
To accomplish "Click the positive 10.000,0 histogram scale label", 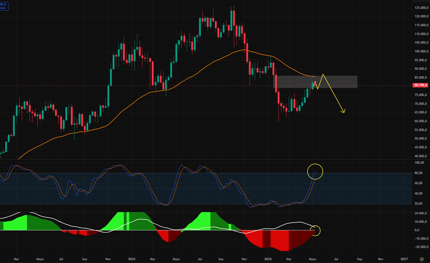I will (x=421, y=222).
